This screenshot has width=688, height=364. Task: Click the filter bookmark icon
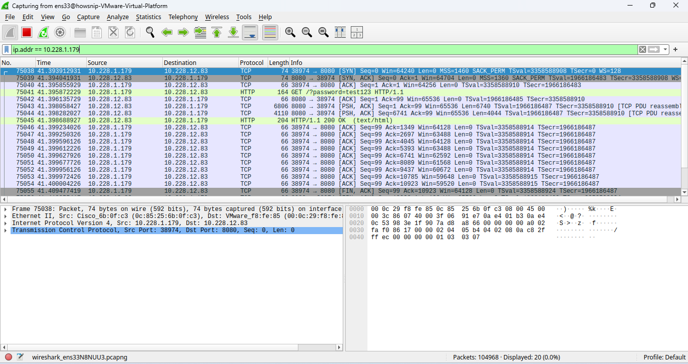click(x=7, y=49)
